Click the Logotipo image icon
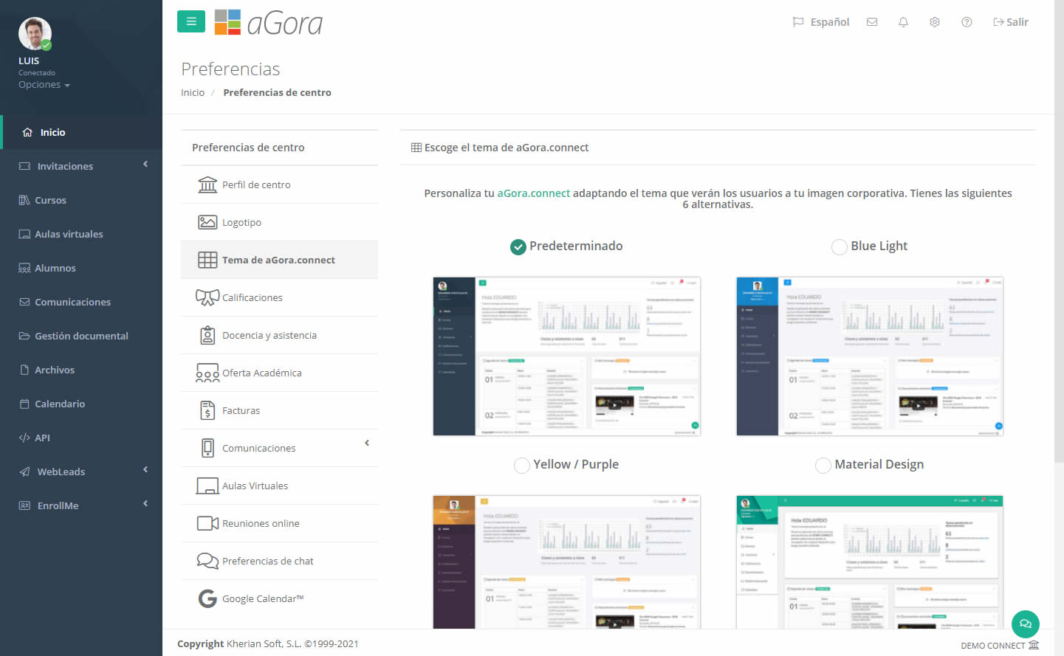The image size is (1064, 656). tap(207, 222)
